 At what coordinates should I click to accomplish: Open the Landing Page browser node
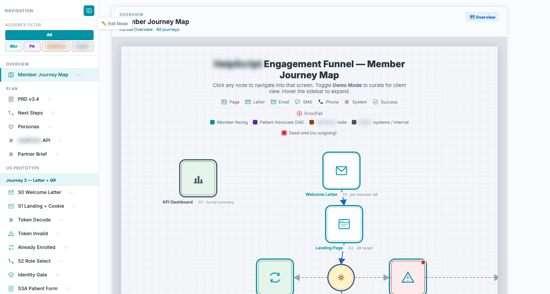pos(344,224)
